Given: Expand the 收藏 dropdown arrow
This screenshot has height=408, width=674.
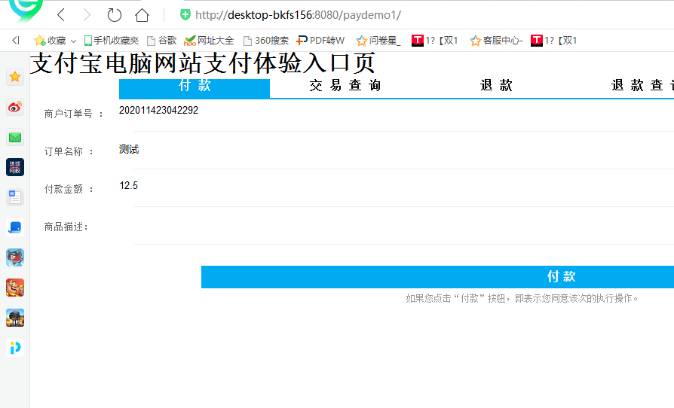Looking at the screenshot, I should pos(73,41).
